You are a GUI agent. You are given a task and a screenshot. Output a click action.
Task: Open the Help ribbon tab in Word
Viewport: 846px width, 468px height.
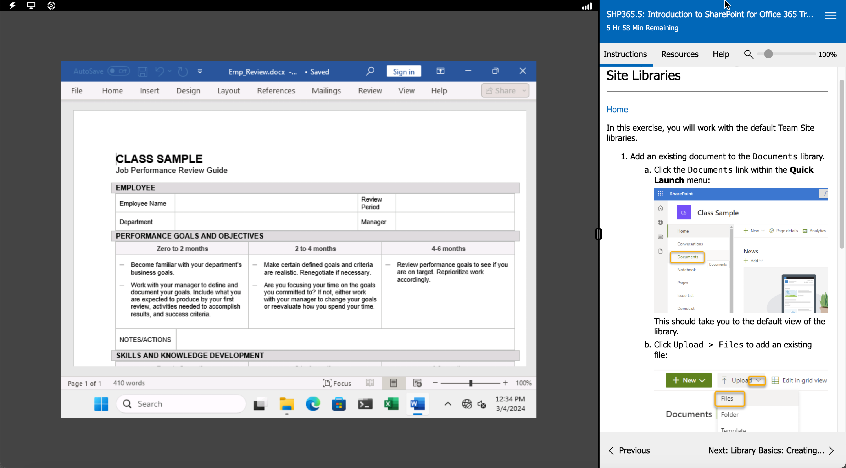tap(439, 91)
